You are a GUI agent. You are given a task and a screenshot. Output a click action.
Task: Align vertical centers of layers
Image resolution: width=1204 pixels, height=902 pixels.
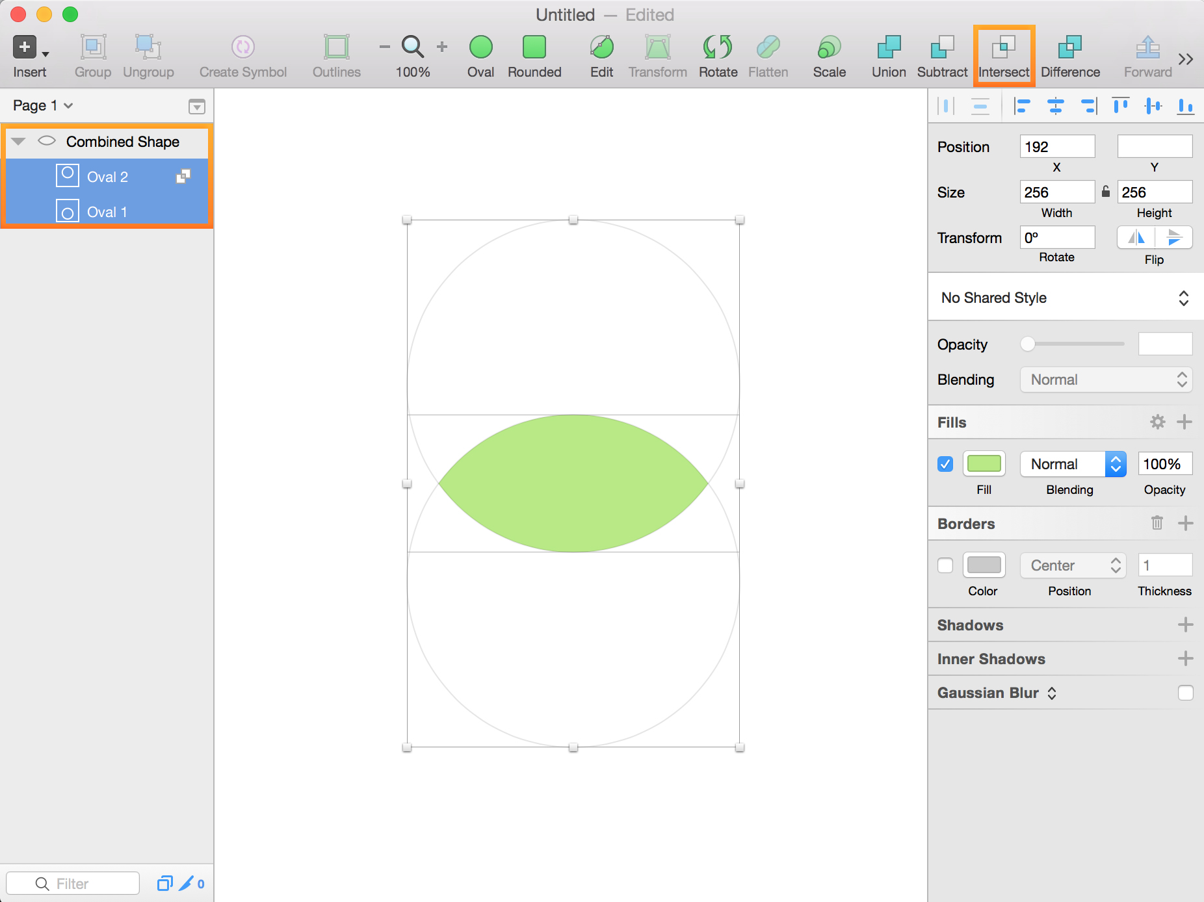(1153, 106)
